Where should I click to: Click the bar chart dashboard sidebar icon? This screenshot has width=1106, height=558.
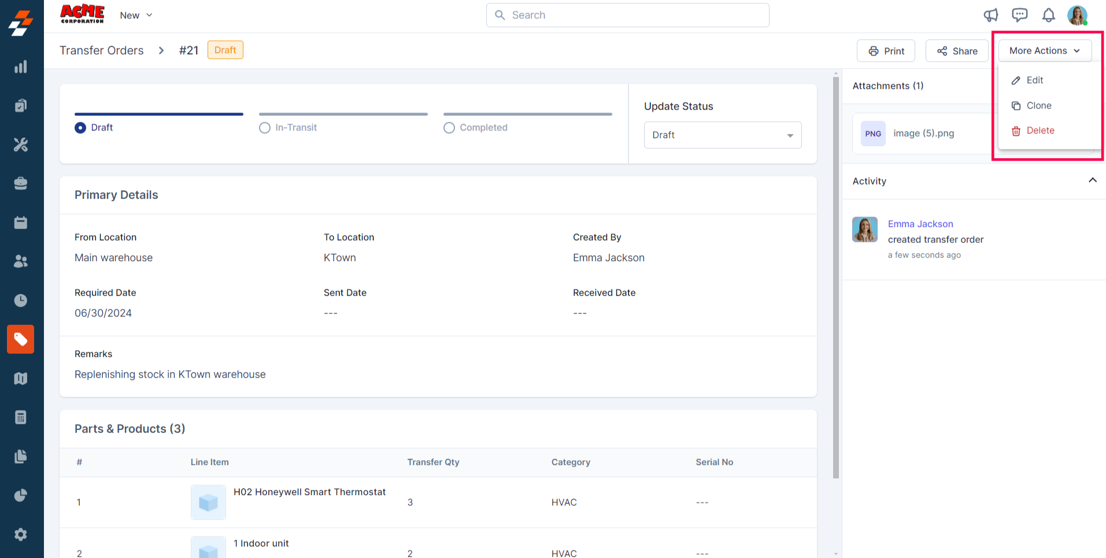click(21, 67)
